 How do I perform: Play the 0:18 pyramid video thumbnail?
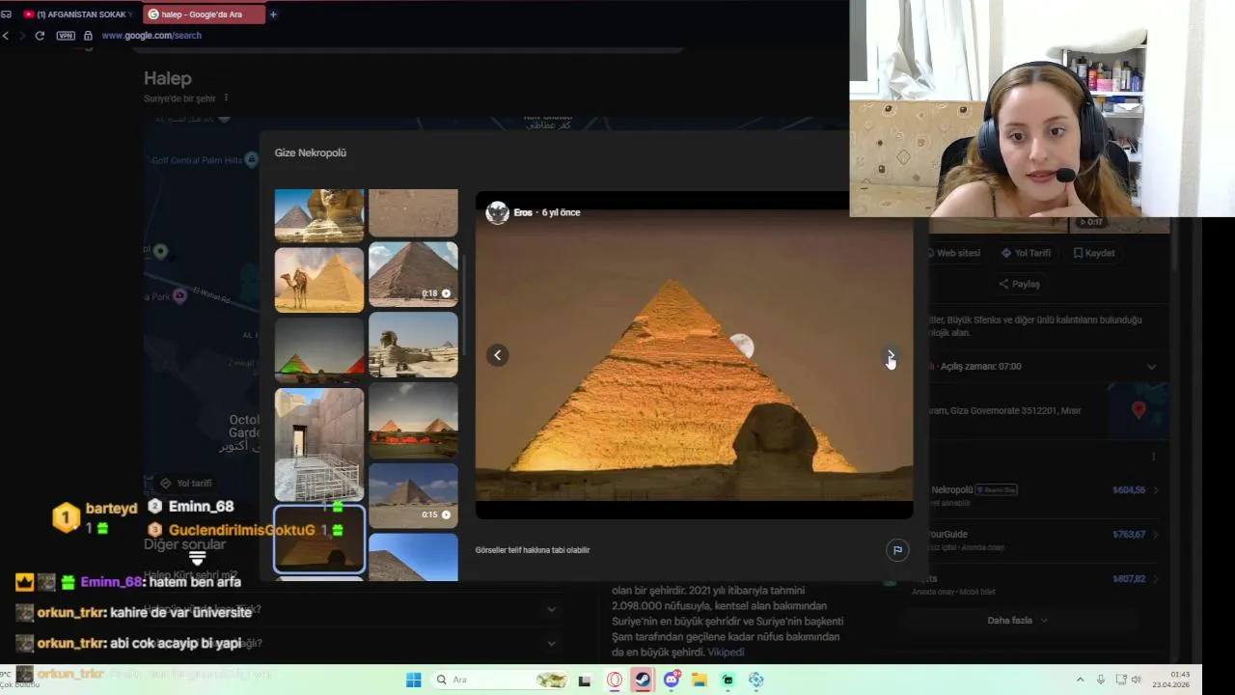[413, 273]
